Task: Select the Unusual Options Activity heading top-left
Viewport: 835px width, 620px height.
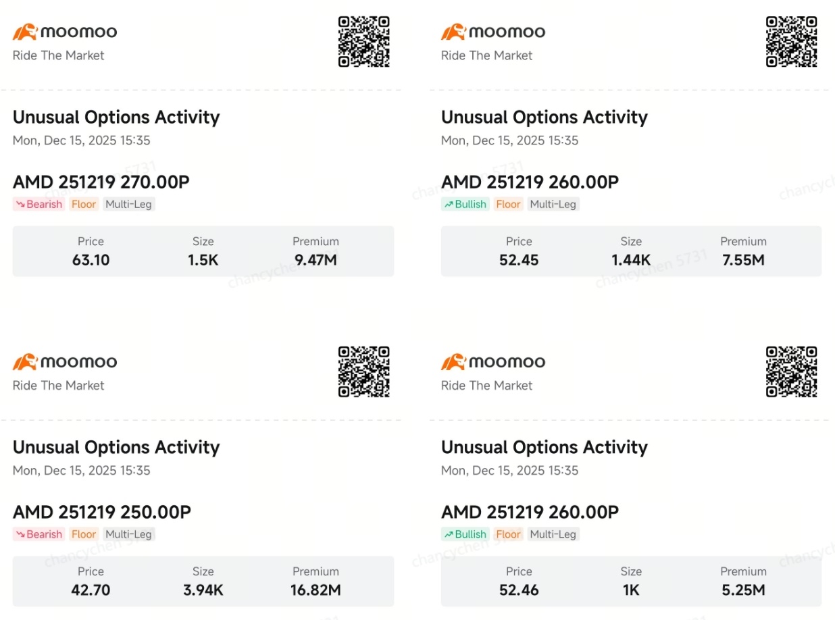Action: coord(116,117)
